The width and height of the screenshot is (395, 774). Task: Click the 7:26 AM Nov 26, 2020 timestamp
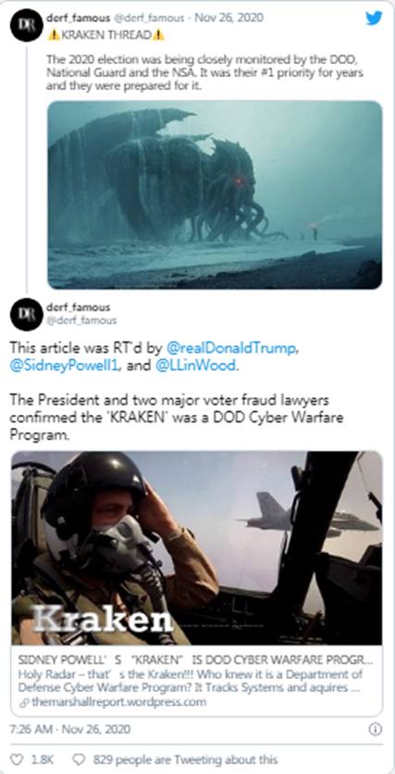[x=70, y=729]
